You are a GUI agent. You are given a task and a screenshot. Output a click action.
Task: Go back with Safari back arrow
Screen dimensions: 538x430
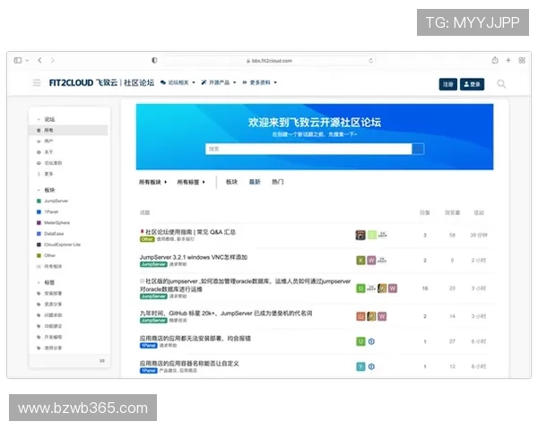tap(39, 60)
